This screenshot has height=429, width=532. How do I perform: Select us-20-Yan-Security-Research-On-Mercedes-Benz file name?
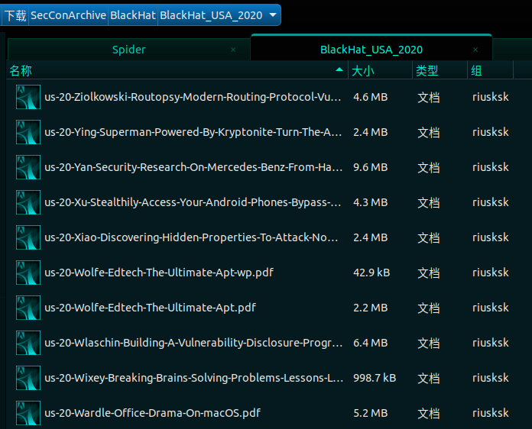click(193, 167)
